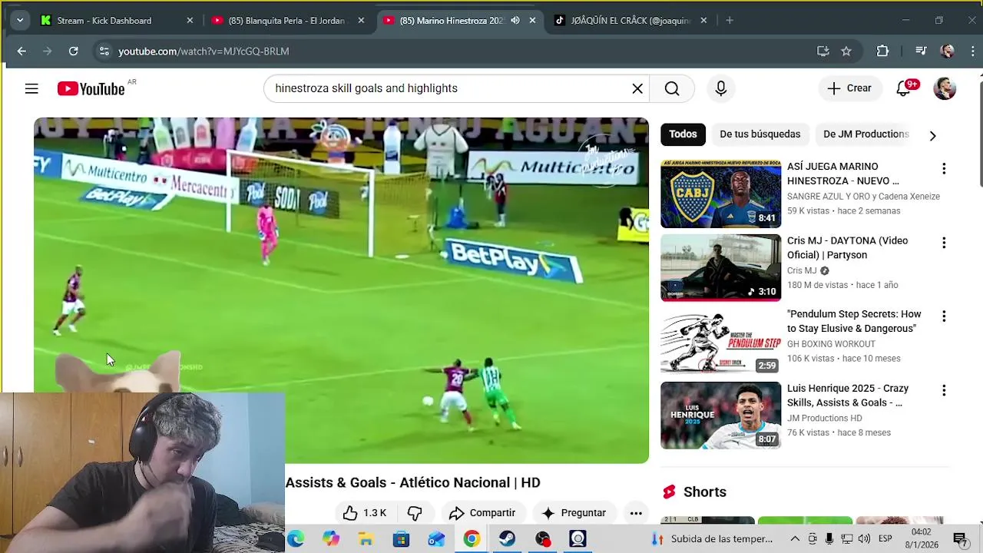Screen dimensions: 983x553
Task: Show hidden tray icons chevron
Action: pos(795,539)
